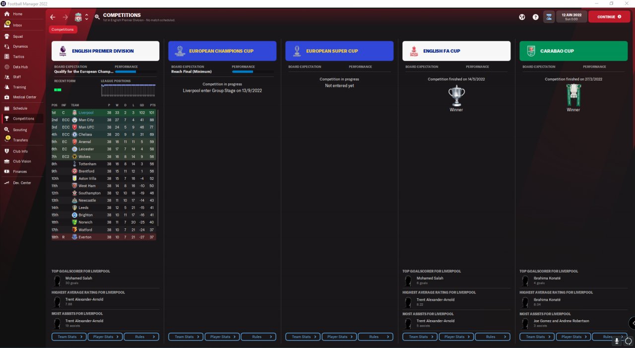The height and width of the screenshot is (348, 635).
Task: Click the green Recent Form indicator
Action: pyautogui.click(x=58, y=90)
